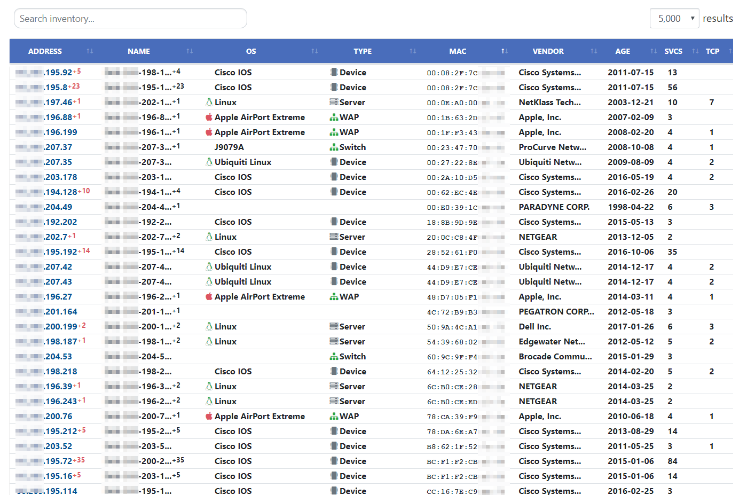Click the Linux penguin icon on the .197.46 row
This screenshot has width=747, height=495.
(210, 101)
